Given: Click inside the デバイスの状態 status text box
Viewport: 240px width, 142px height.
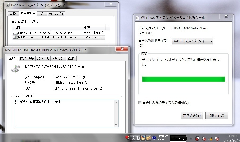Looking at the screenshot, I should 65,113.
